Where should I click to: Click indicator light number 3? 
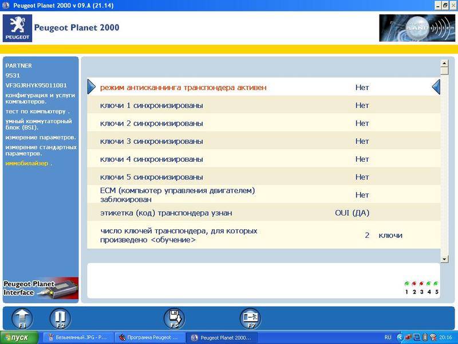click(422, 284)
